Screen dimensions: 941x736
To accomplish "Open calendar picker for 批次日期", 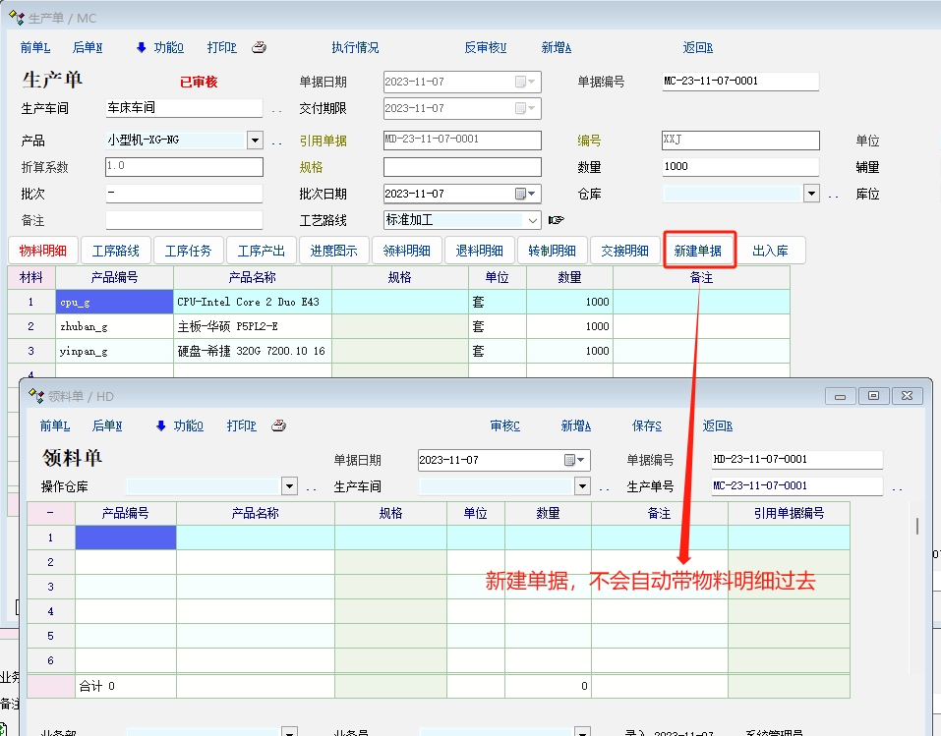I will click(530, 194).
